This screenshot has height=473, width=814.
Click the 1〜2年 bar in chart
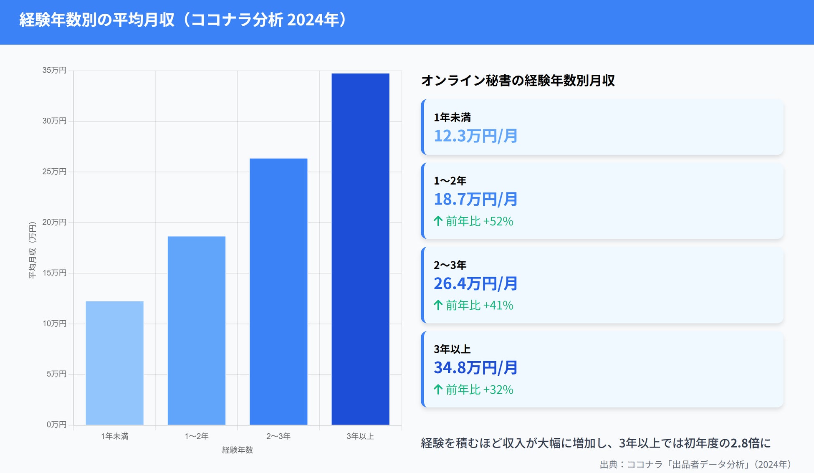tap(196, 330)
